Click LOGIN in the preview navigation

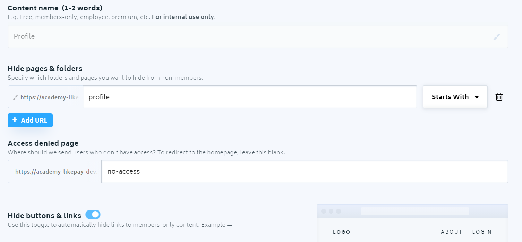[482, 232]
